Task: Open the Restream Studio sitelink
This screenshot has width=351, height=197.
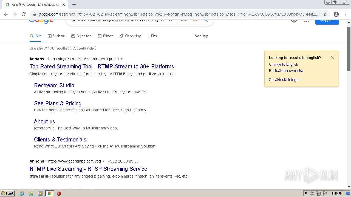Action: tap(54, 85)
